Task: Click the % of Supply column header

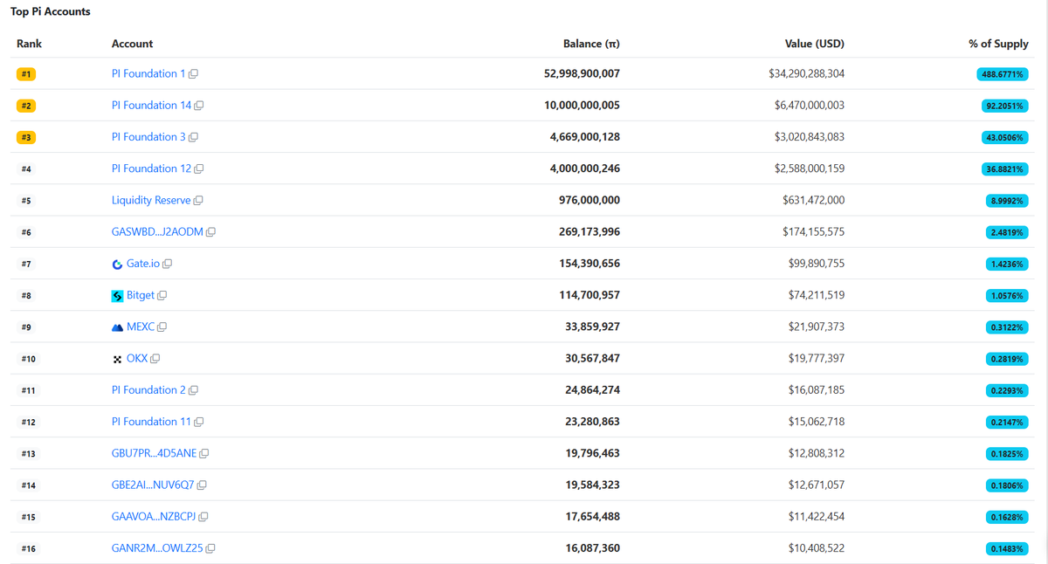Action: pos(998,44)
